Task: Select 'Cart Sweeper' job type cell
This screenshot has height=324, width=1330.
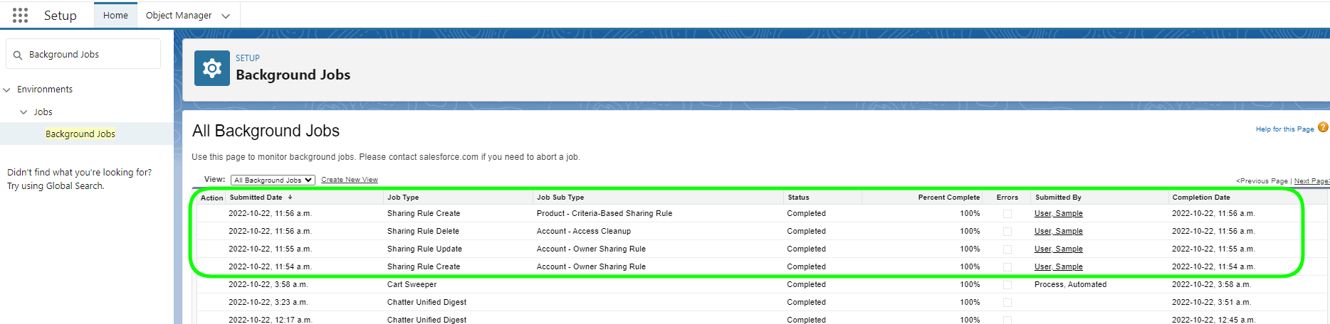Action: (x=412, y=285)
